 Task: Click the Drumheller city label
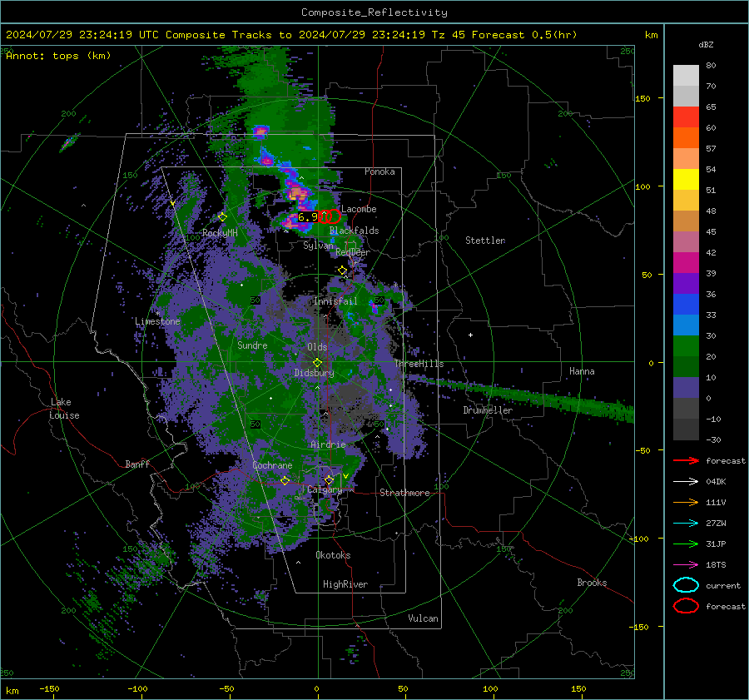point(488,410)
